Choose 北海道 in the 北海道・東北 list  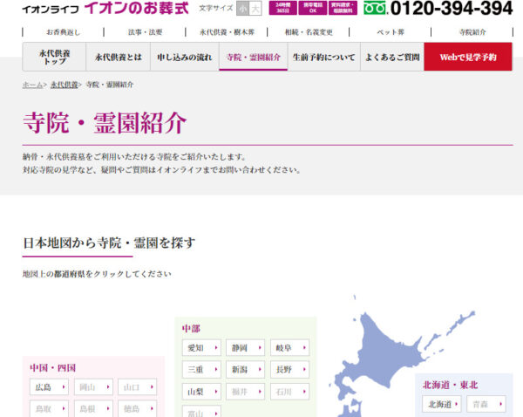pyautogui.click(x=442, y=404)
